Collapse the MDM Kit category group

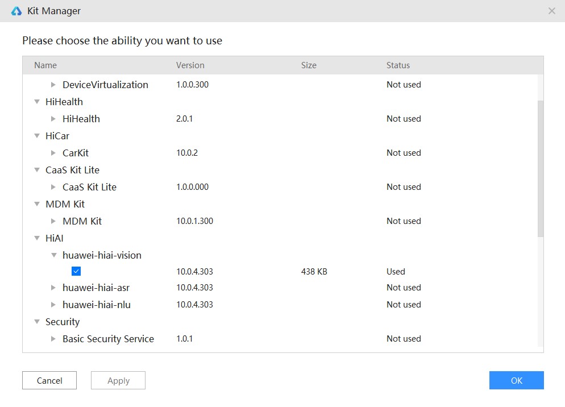(x=37, y=204)
